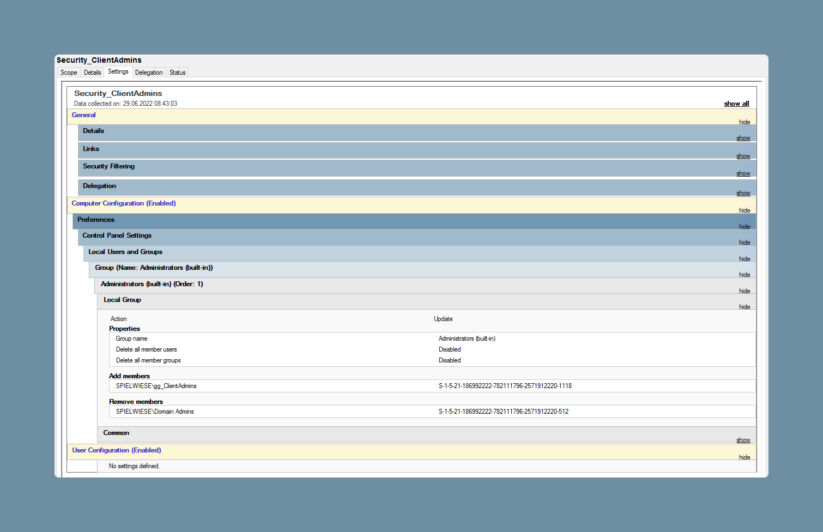Click the No settings defined text

(134, 466)
